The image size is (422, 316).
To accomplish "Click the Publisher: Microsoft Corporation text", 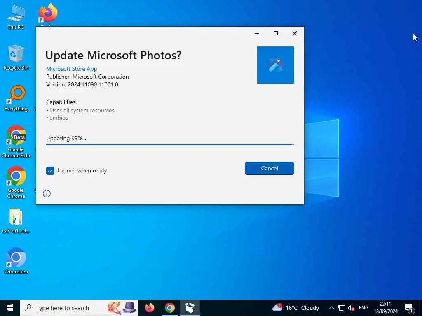I will (x=87, y=77).
